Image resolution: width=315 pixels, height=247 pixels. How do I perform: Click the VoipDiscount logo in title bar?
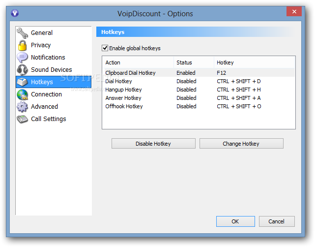(x=15, y=13)
